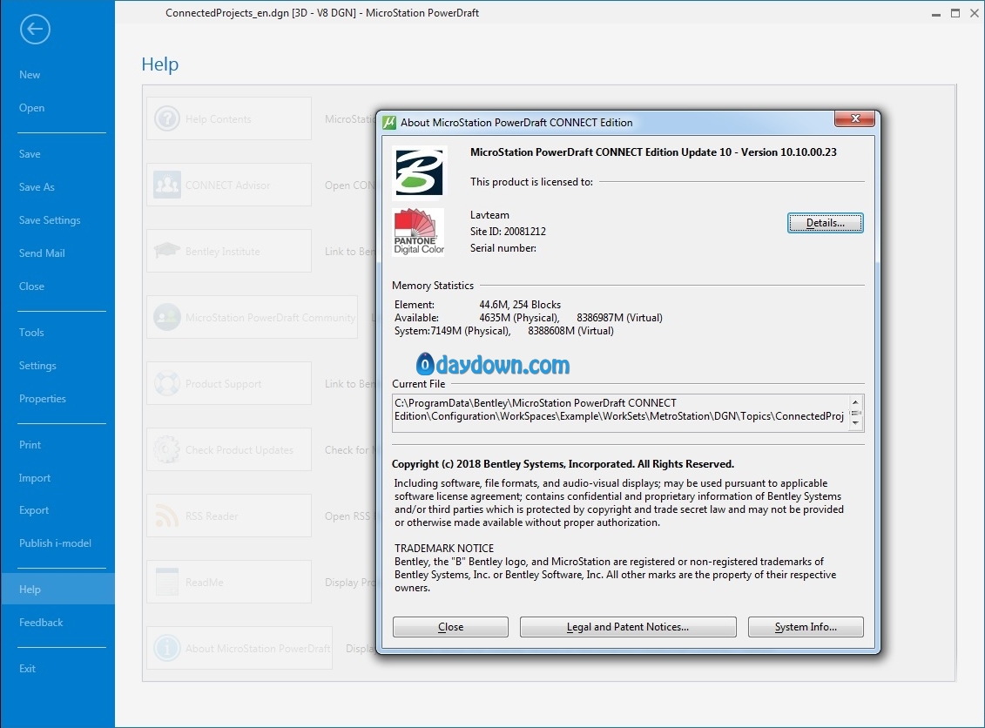Click Element 44.6M, 254 Blocks value
This screenshot has width=985, height=728.
[520, 305]
